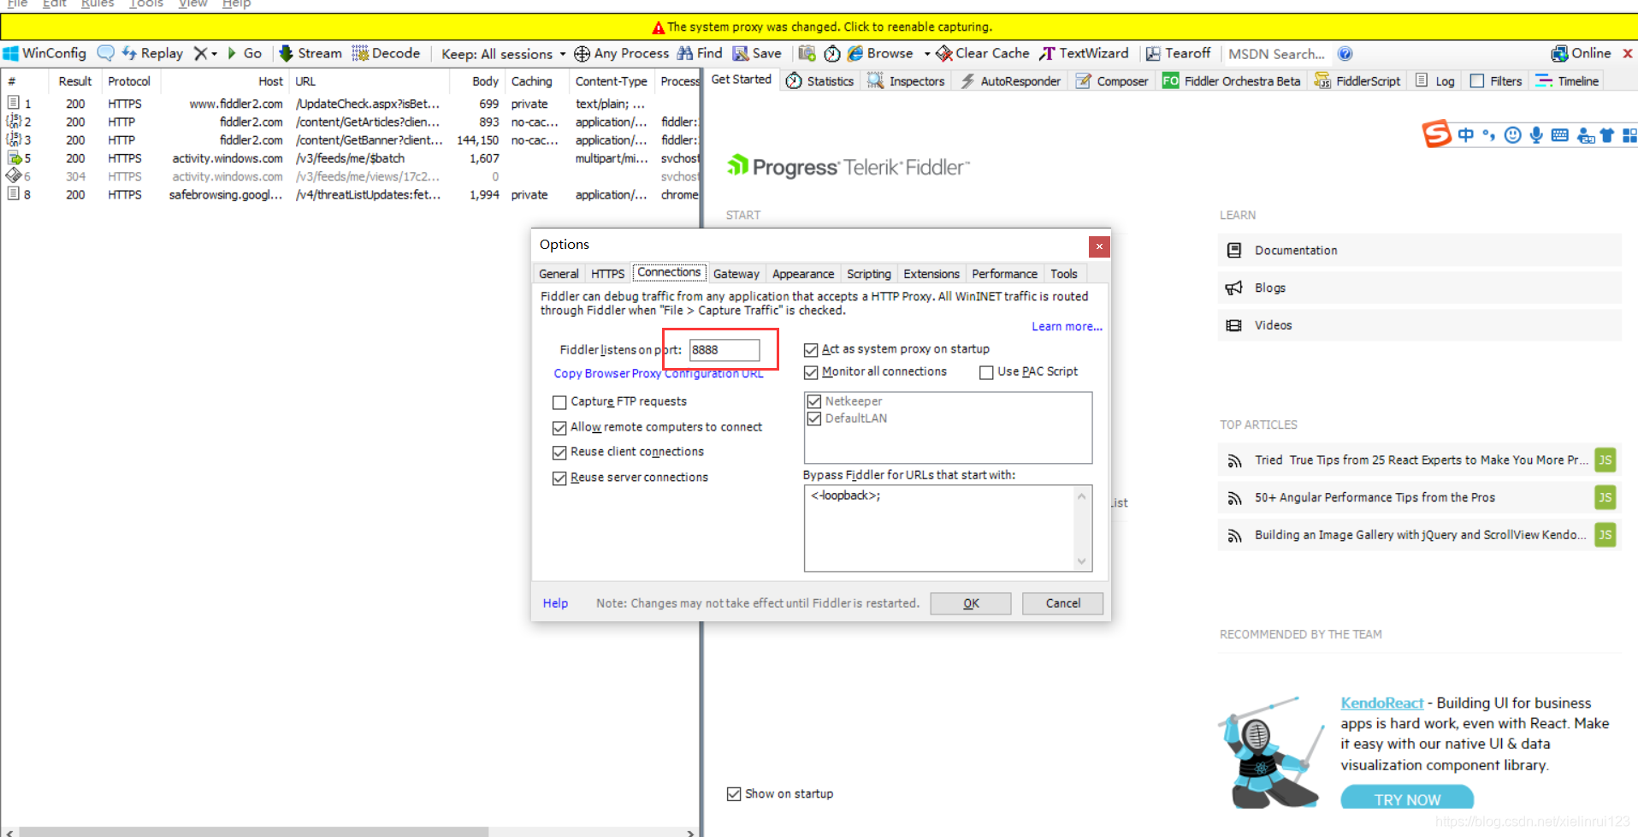This screenshot has height=837, width=1638.
Task: Switch to the Statistics tab
Action: coord(819,81)
